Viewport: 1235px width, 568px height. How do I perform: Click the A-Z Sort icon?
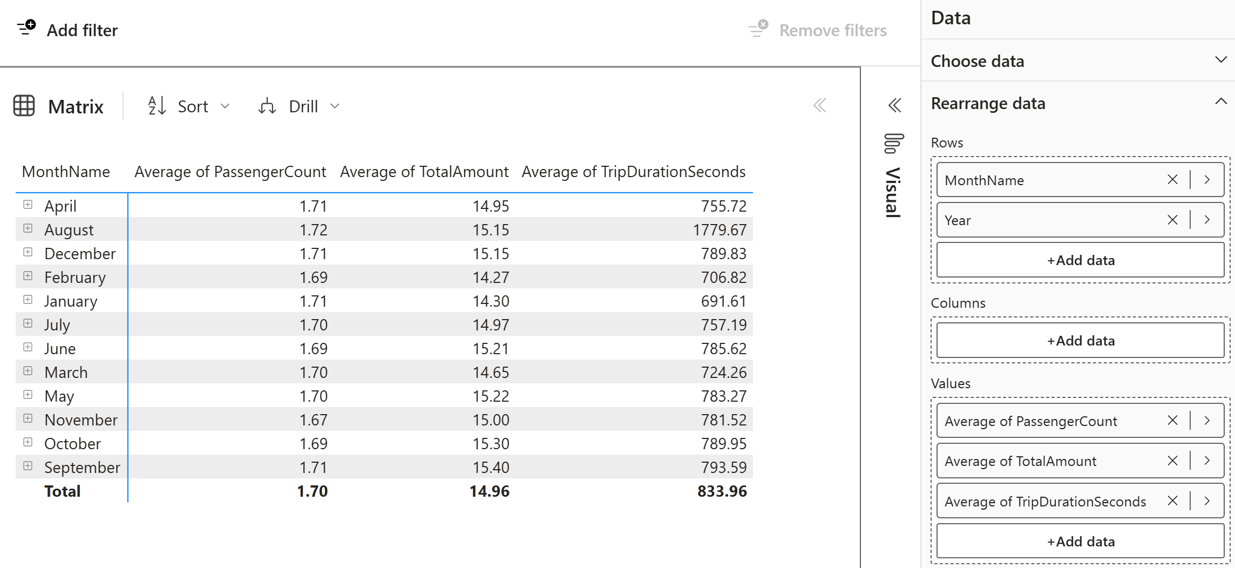(x=157, y=106)
